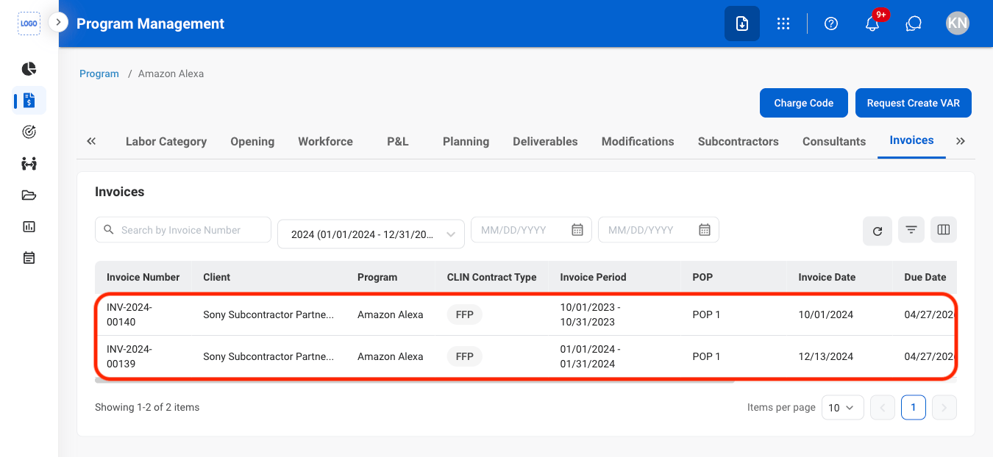Switch to the Labor Category tab

tap(166, 142)
